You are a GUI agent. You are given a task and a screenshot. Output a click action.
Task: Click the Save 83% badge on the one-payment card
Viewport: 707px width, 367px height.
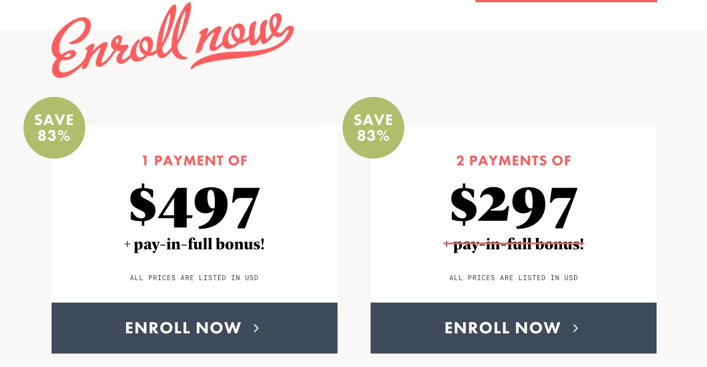pyautogui.click(x=54, y=128)
